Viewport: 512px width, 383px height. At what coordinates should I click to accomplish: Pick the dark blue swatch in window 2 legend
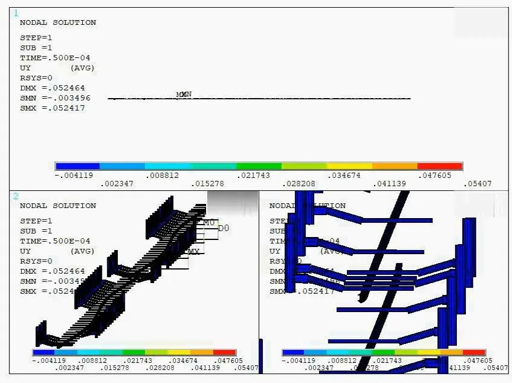pyautogui.click(x=44, y=352)
